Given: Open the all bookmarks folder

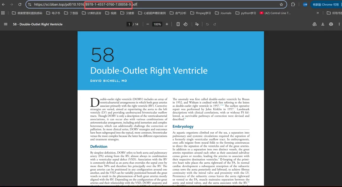Looking at the screenshot, I should point(334,13).
